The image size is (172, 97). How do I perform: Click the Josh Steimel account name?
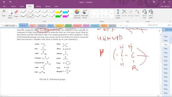pos(165,6)
